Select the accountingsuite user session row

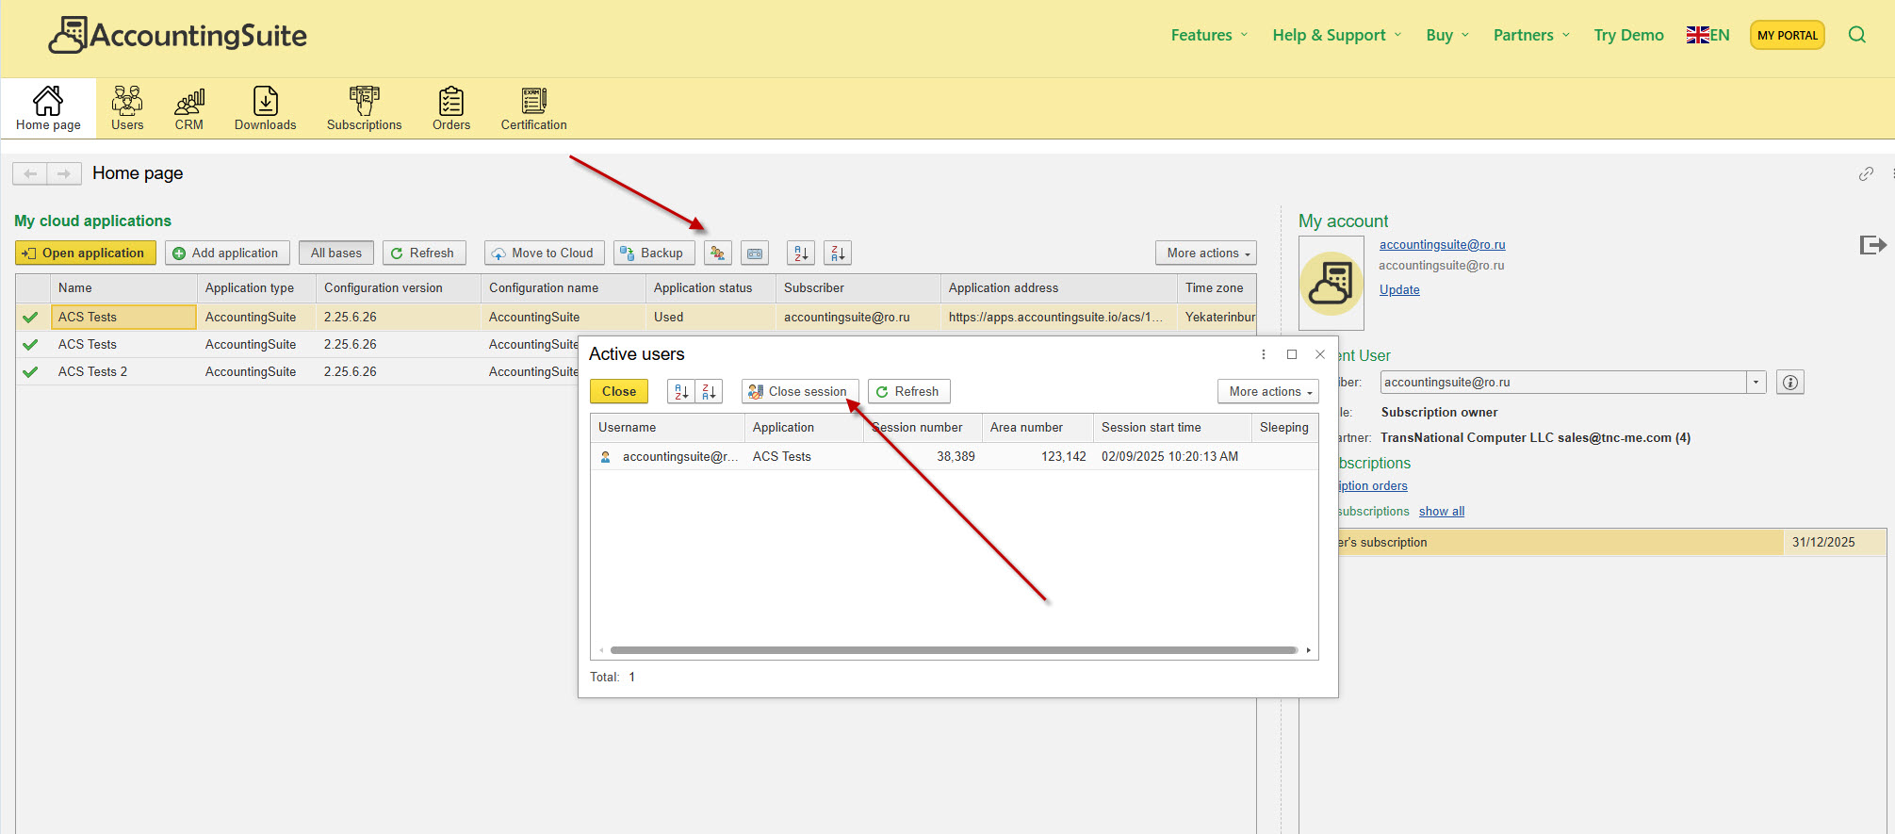tap(954, 457)
